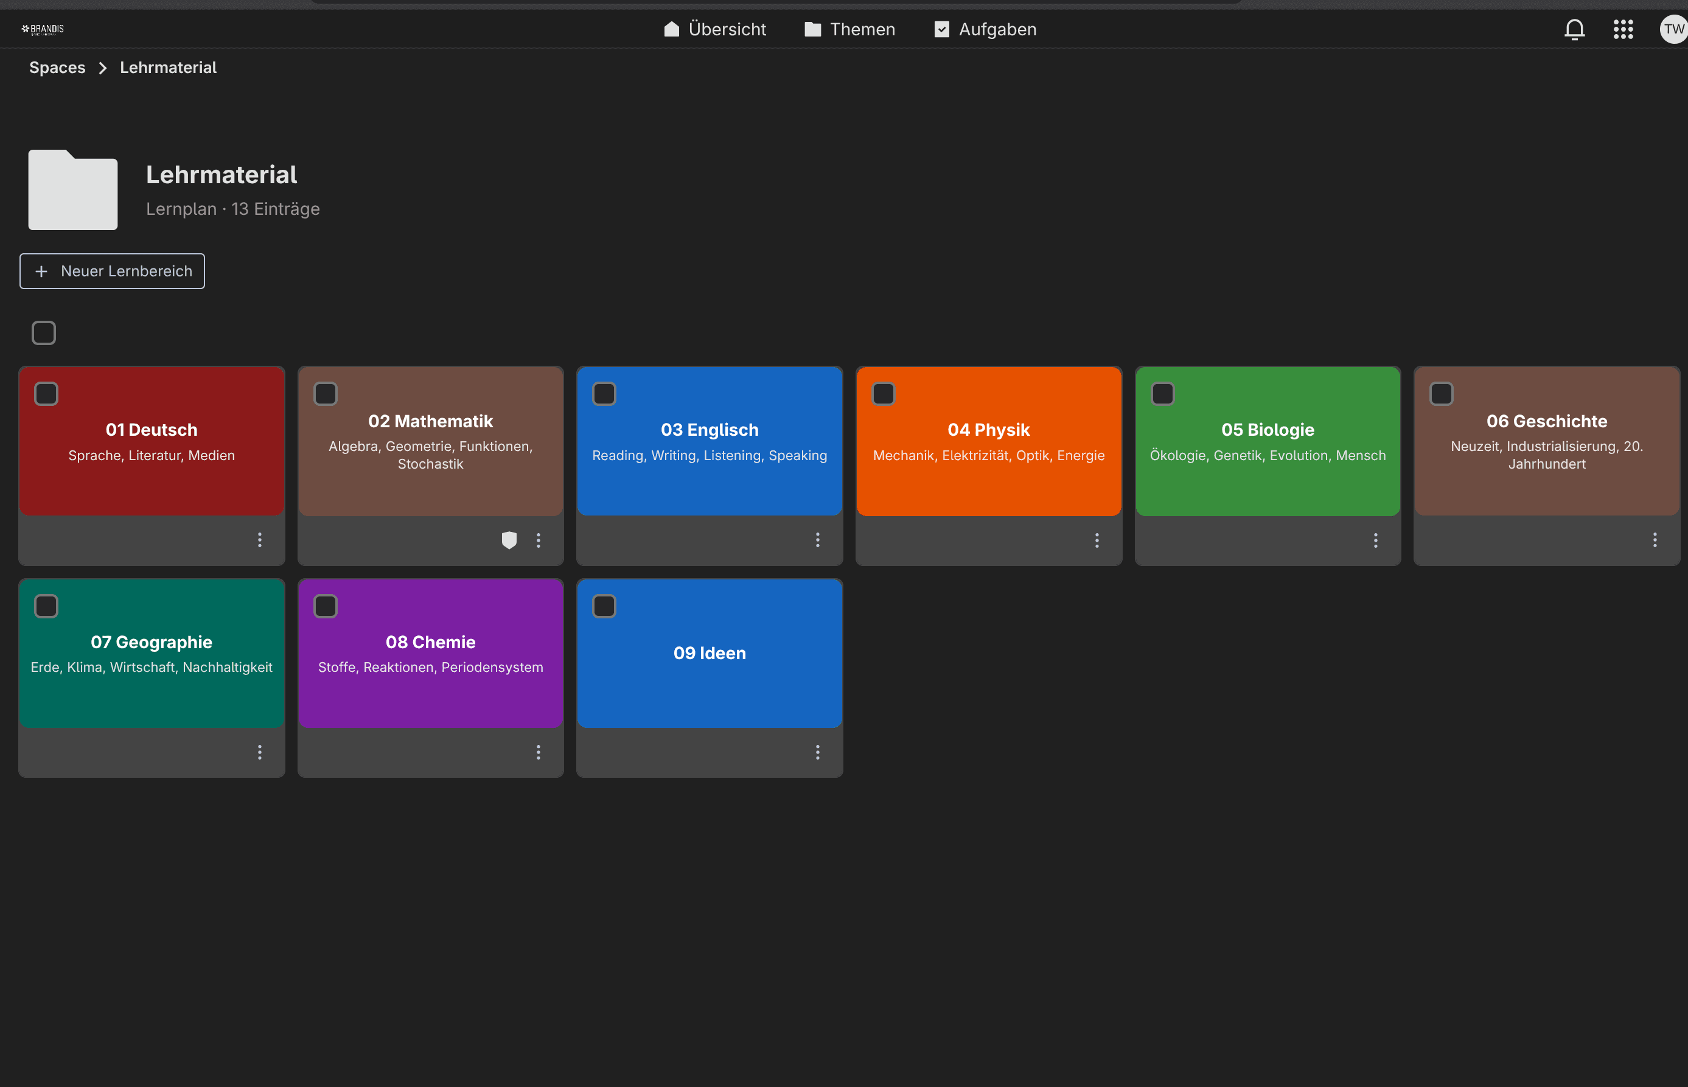Open the three-dot menu for 01 Deutsch

coord(260,540)
